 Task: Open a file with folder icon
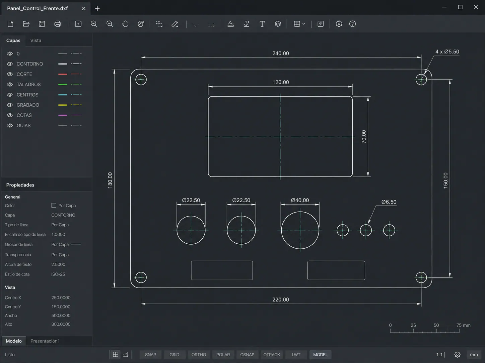(26, 24)
